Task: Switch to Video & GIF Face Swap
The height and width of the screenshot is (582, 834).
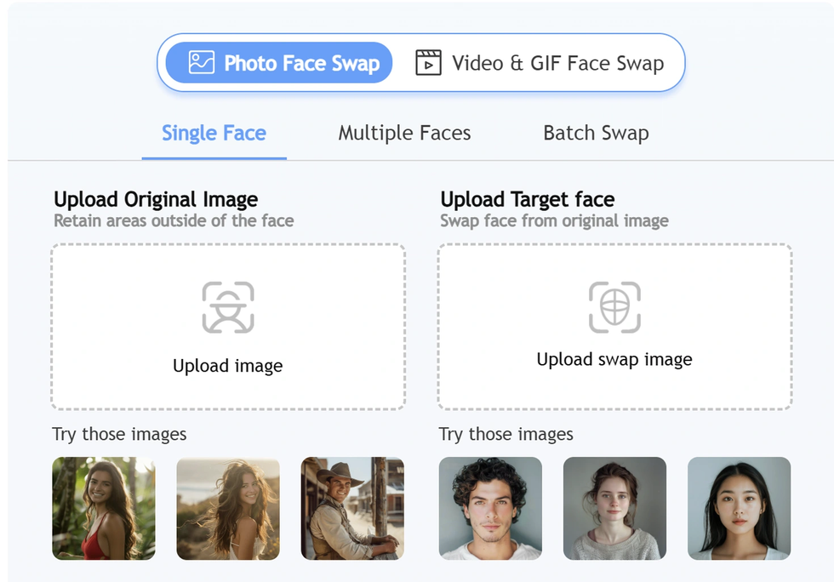Action: click(540, 63)
